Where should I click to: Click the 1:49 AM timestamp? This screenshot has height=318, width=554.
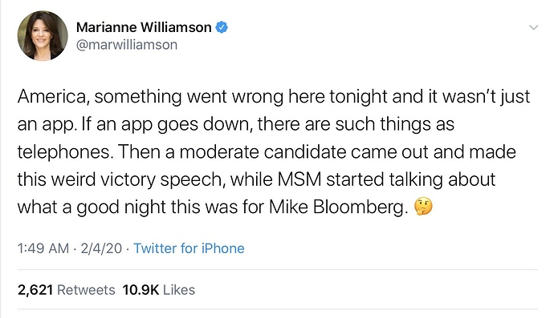coord(43,248)
